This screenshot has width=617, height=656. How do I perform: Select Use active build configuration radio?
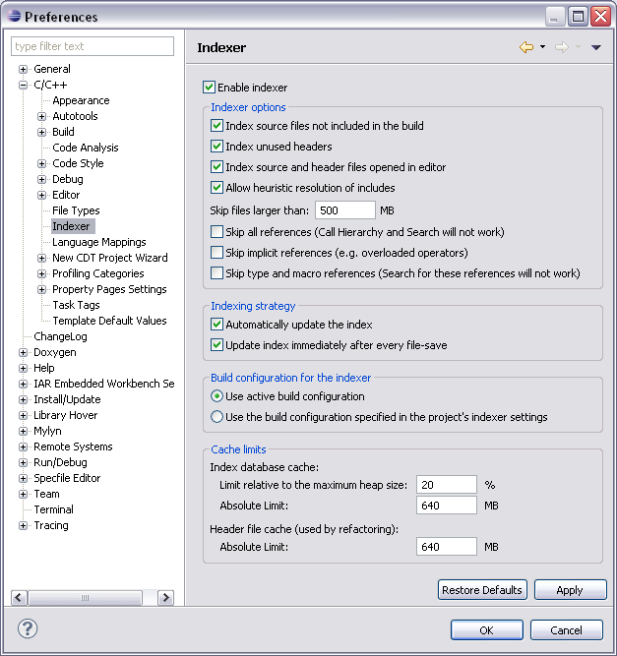pyautogui.click(x=216, y=396)
